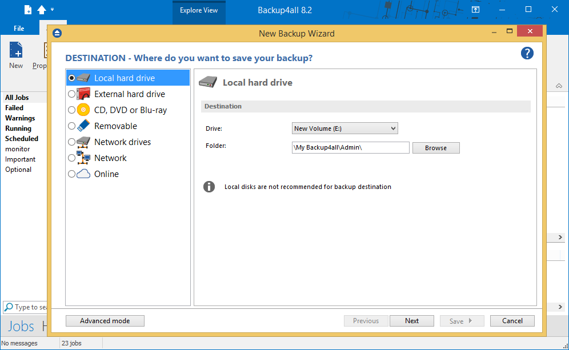569x350 pixels.
Task: Maximize the New Backup Wizard dialog
Action: [x=510, y=31]
